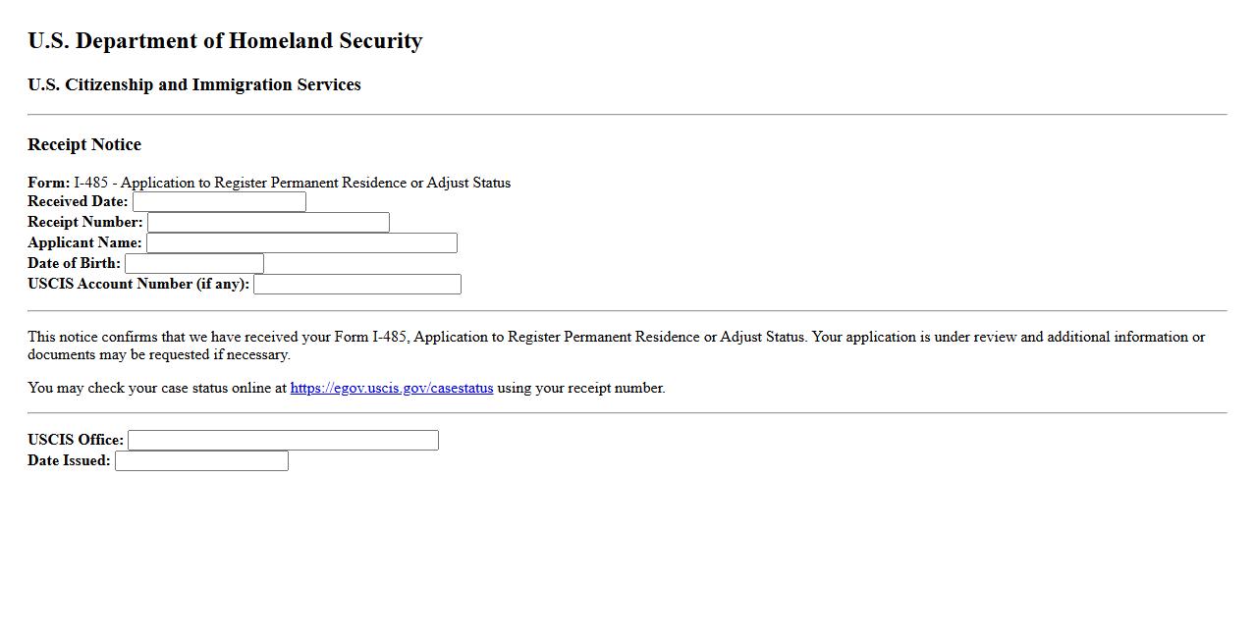Screen dimensions: 1255x638
Task: Click the "Received Date:" label
Action: click(78, 202)
